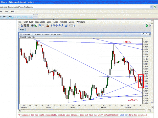
Task: Click the page scrollbar down arrow
Action: pyautogui.click(x=152, y=108)
